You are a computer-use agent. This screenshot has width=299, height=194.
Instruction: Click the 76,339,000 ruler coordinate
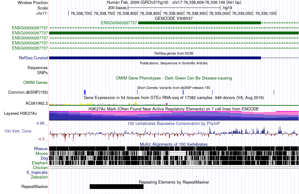click(219, 13)
